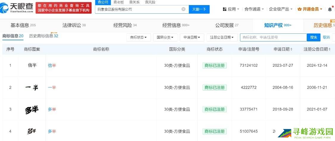Viewport: 335px width, 141px height.
Task: Open the 企业级产品 dropdown
Action: [281, 9]
